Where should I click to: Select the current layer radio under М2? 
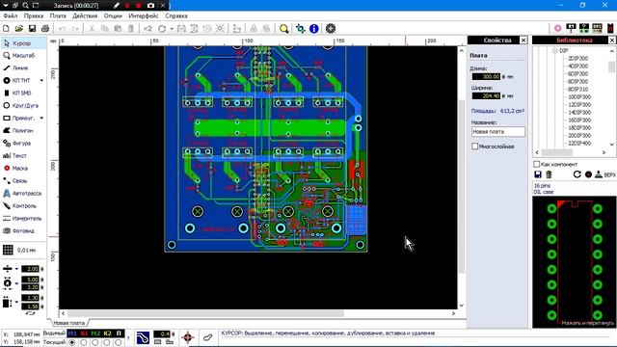click(x=95, y=343)
